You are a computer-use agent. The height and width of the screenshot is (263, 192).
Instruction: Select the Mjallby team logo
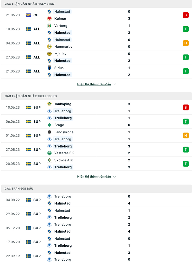(x=50, y=54)
